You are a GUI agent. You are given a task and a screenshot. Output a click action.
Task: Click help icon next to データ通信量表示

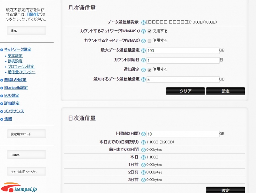tap(143, 22)
